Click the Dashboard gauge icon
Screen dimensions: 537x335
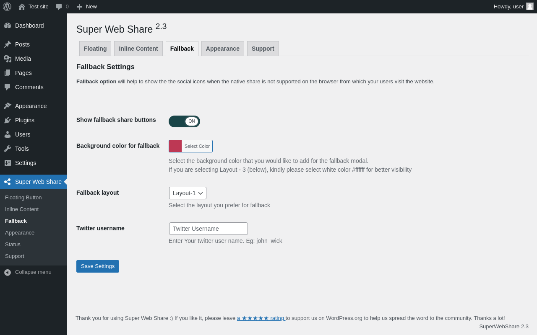coord(8,26)
